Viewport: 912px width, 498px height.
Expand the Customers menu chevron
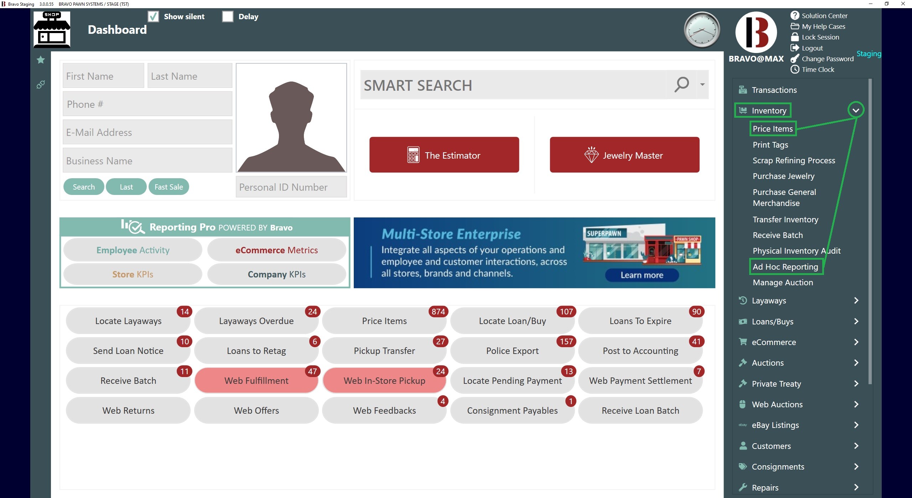(x=856, y=446)
